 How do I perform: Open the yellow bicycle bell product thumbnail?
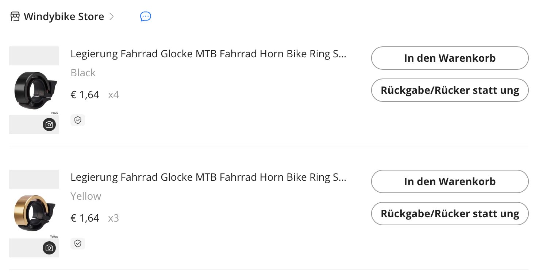click(x=34, y=214)
